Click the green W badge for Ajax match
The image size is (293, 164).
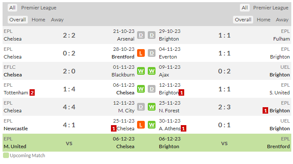point(152,71)
